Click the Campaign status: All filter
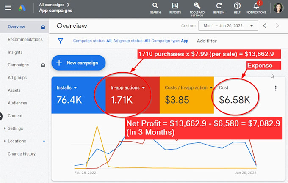Image resolution: width=288 pixels, height=183 pixels. 92,41
